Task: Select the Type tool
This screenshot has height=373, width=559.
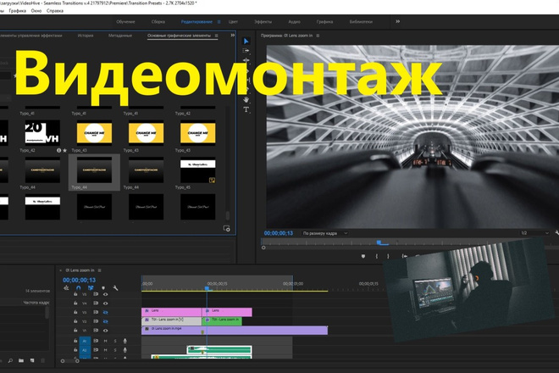Action: point(246,109)
